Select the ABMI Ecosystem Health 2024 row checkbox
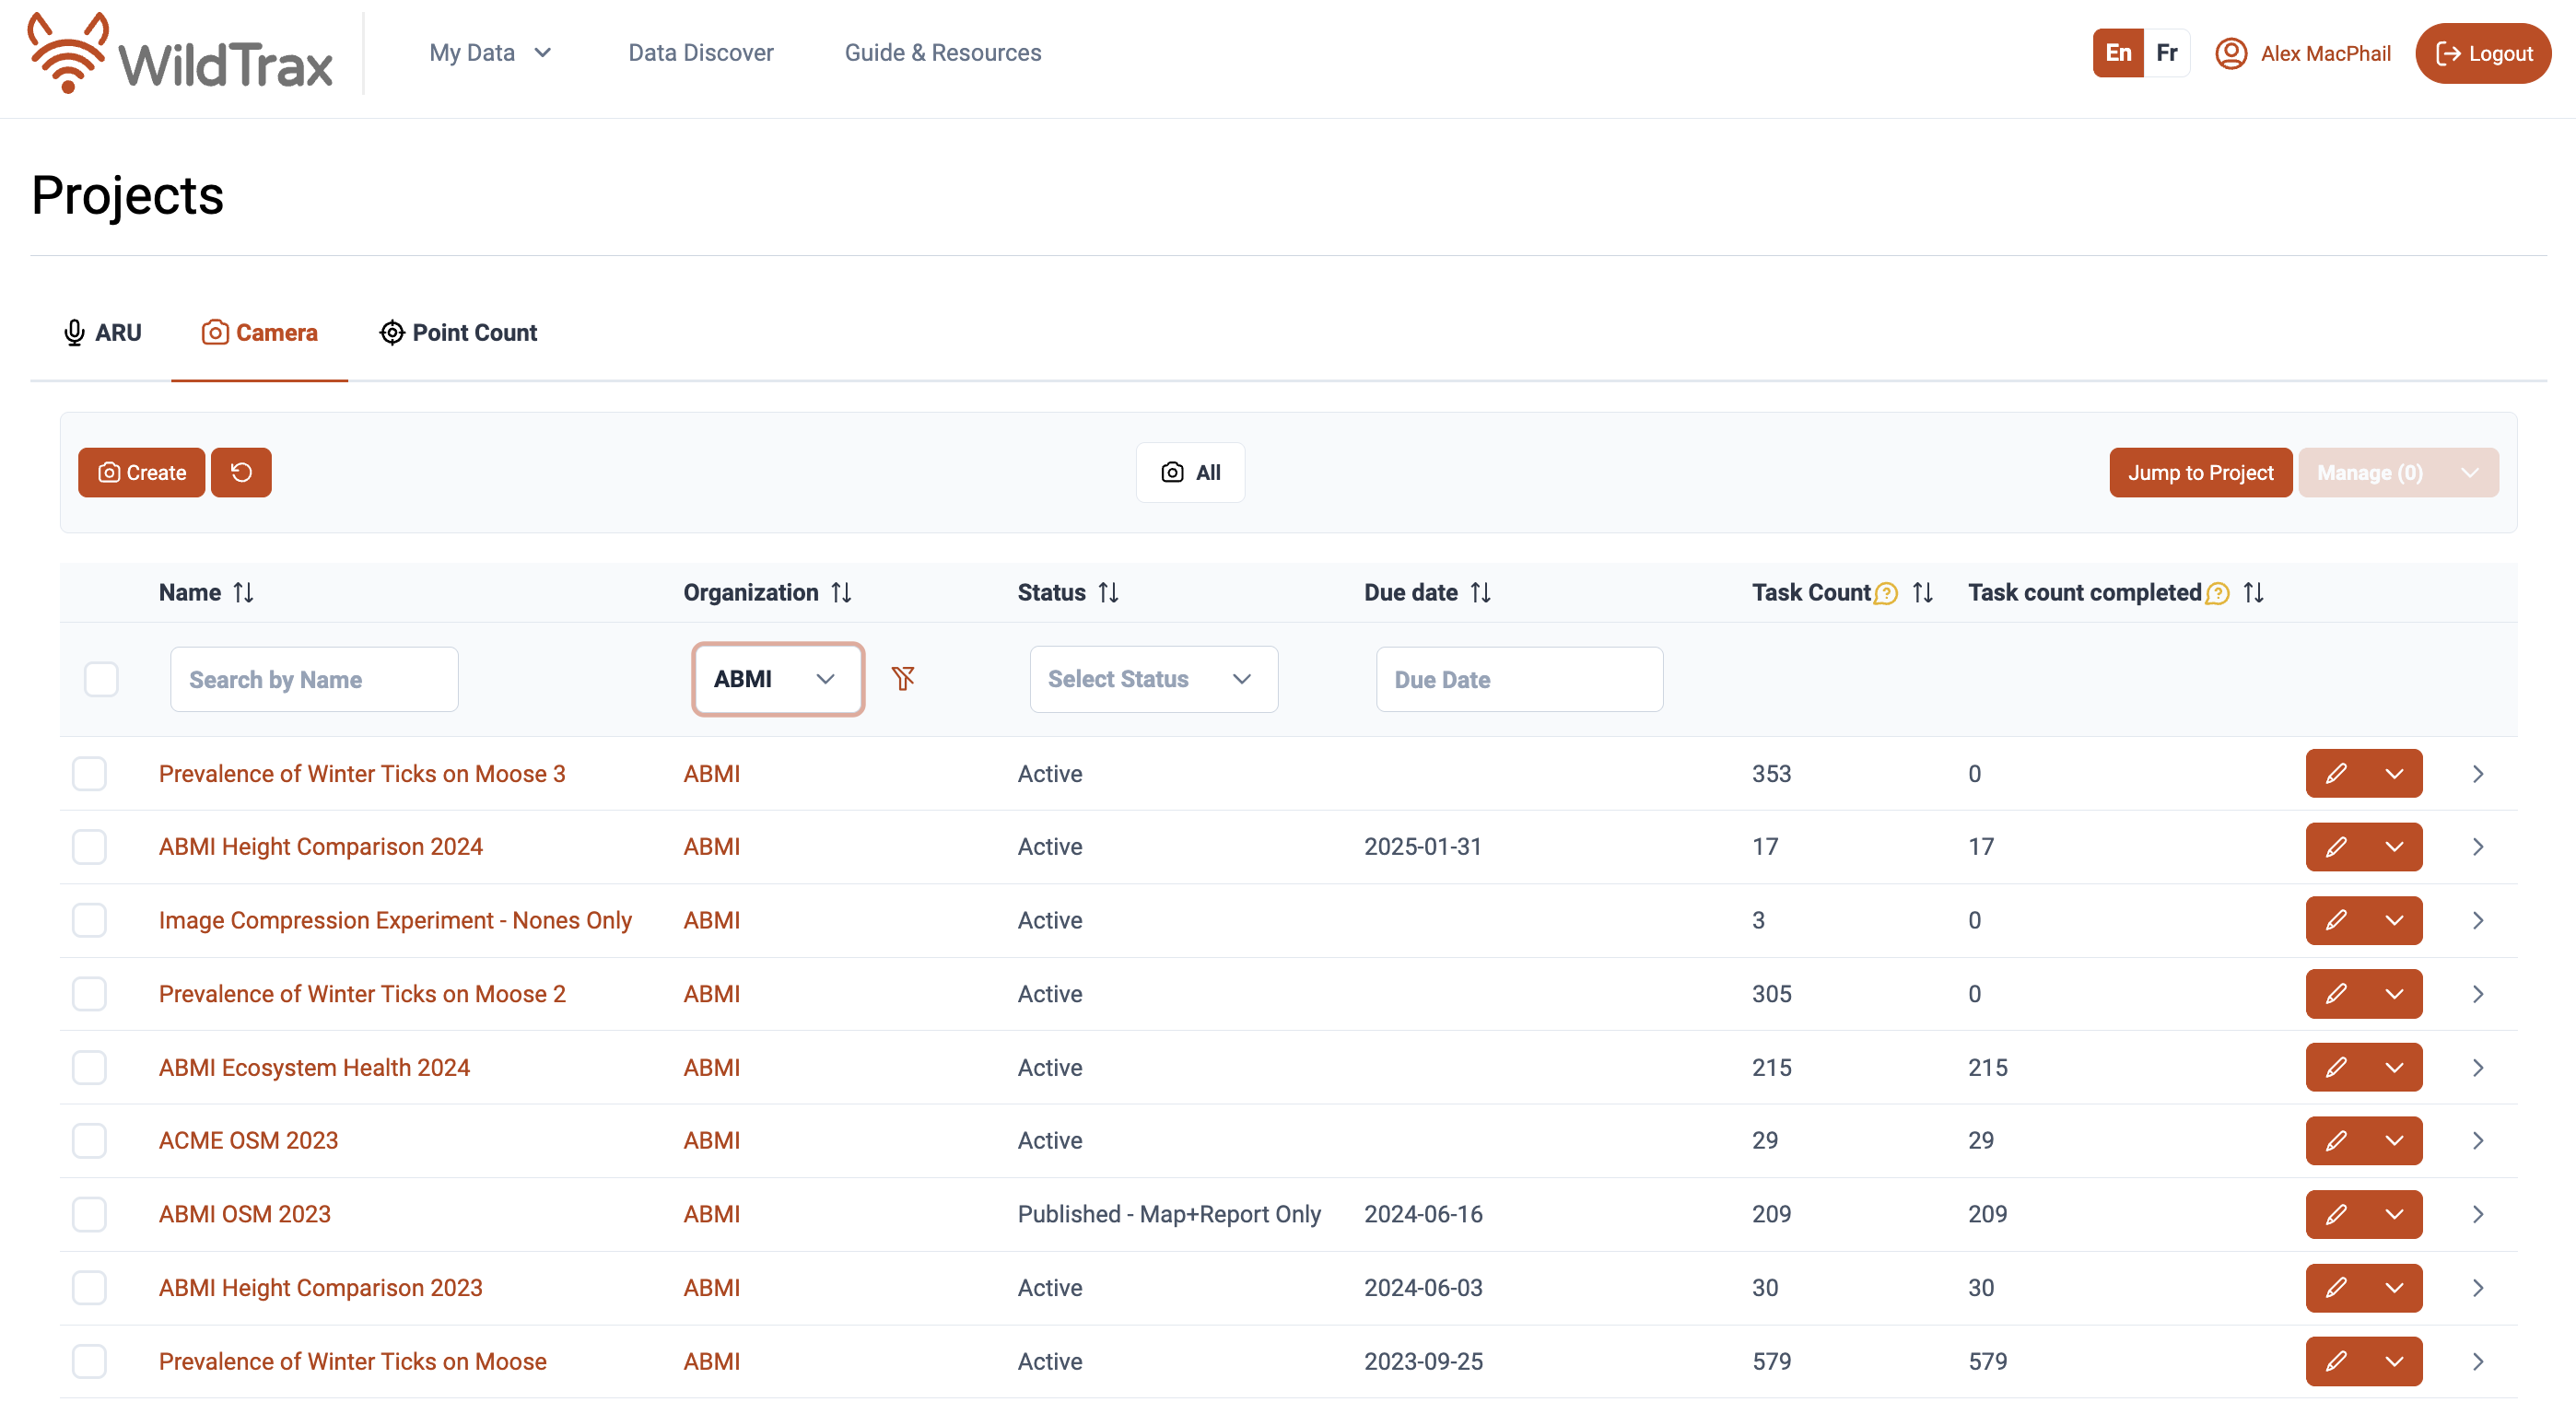 coord(89,1067)
